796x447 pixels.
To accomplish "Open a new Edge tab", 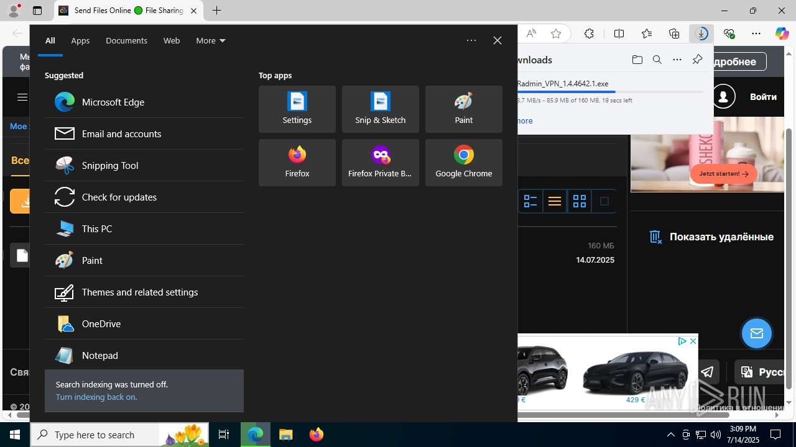I will (216, 11).
